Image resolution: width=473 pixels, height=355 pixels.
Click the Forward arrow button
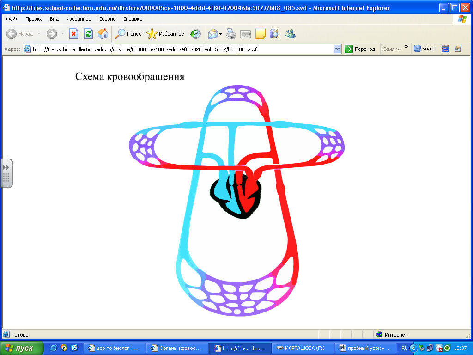tap(52, 34)
